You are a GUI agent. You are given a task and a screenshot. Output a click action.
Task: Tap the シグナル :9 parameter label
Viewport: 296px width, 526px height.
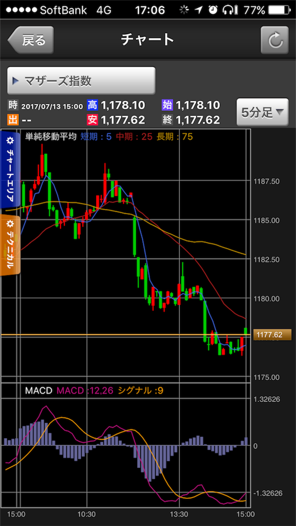[140, 390]
